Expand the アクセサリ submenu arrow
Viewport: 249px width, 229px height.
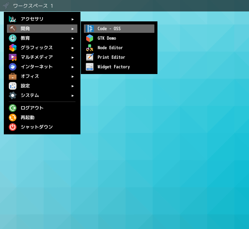pos(73,19)
